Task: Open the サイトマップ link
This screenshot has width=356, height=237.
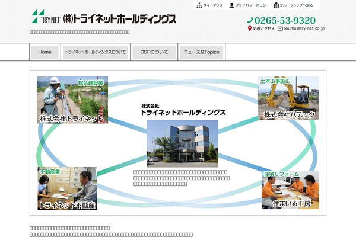Action: [x=213, y=5]
